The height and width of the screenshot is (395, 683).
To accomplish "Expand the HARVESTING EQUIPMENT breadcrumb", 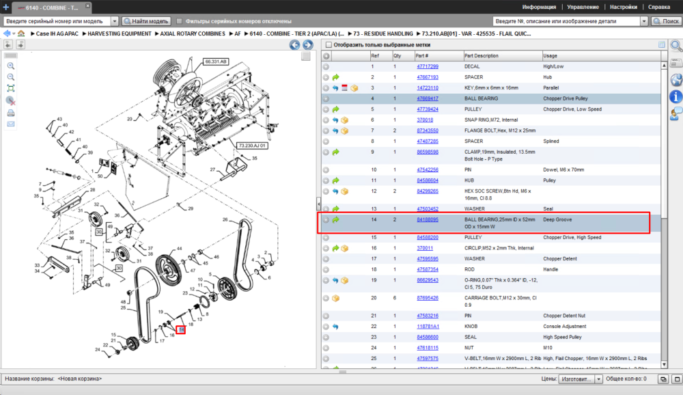I will (85, 33).
